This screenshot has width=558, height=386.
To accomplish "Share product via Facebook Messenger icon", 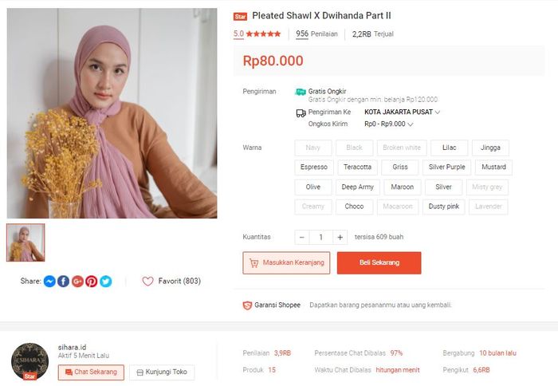I will (x=49, y=282).
